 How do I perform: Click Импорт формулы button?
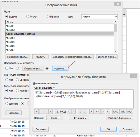(120, 118)
